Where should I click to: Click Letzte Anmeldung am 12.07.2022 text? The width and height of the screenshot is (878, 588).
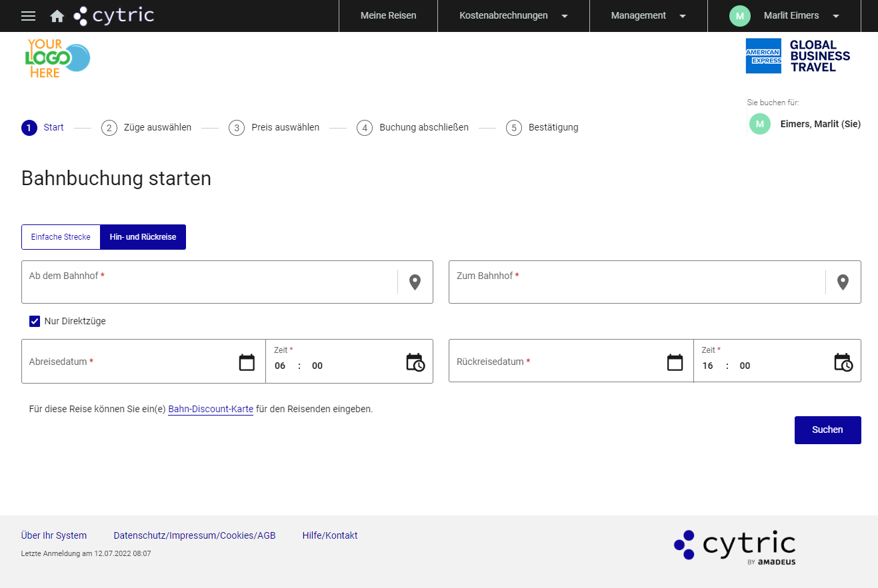(x=86, y=553)
